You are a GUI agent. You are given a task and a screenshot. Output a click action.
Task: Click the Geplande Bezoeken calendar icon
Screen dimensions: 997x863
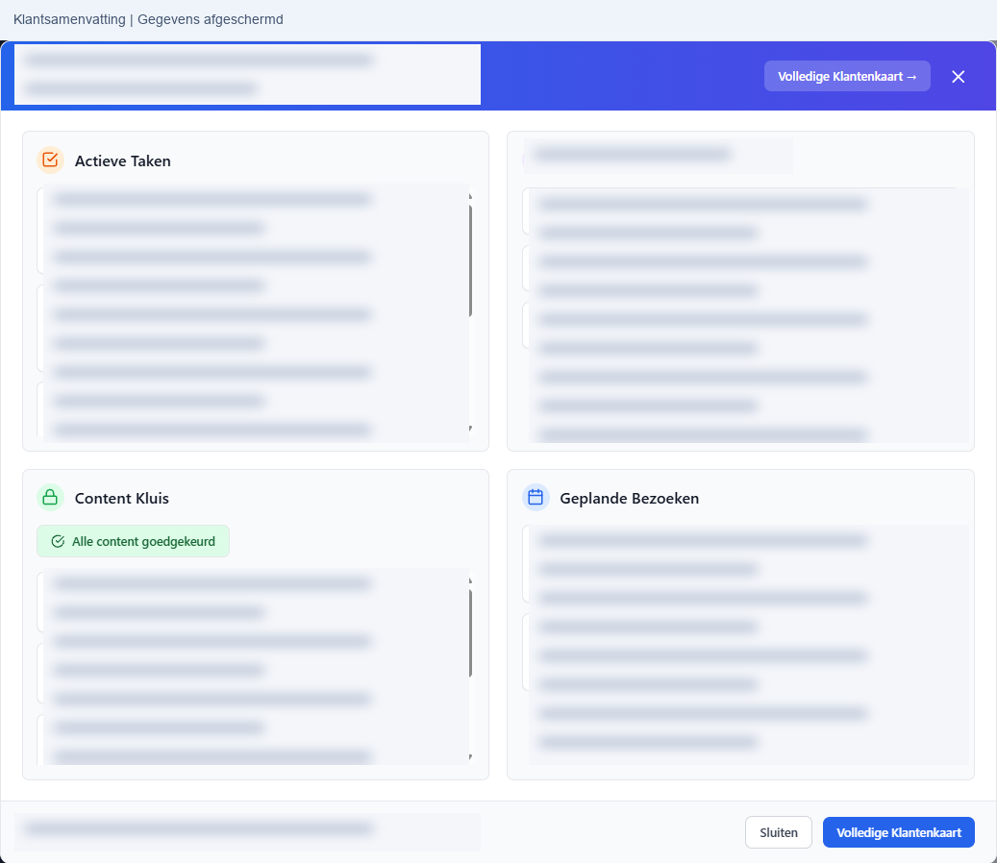[x=536, y=498]
